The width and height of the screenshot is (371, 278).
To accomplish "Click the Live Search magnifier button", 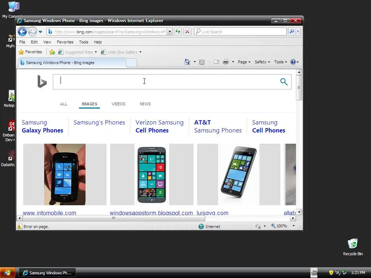I will [292, 31].
